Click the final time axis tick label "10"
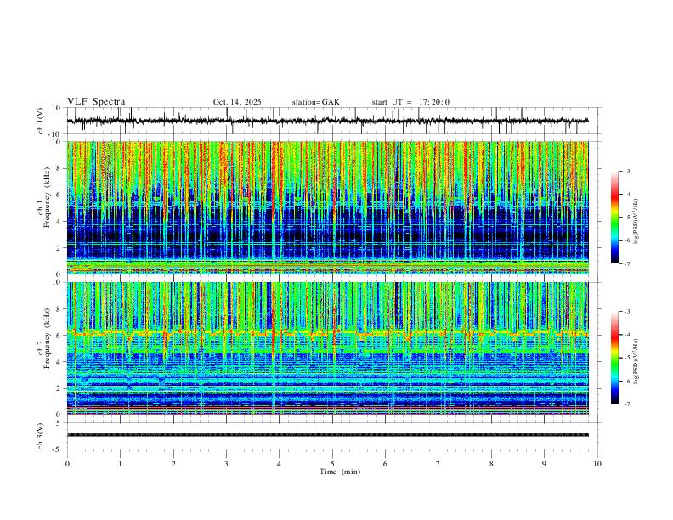 (597, 464)
